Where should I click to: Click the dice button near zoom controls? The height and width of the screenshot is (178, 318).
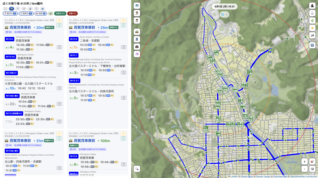312,169
